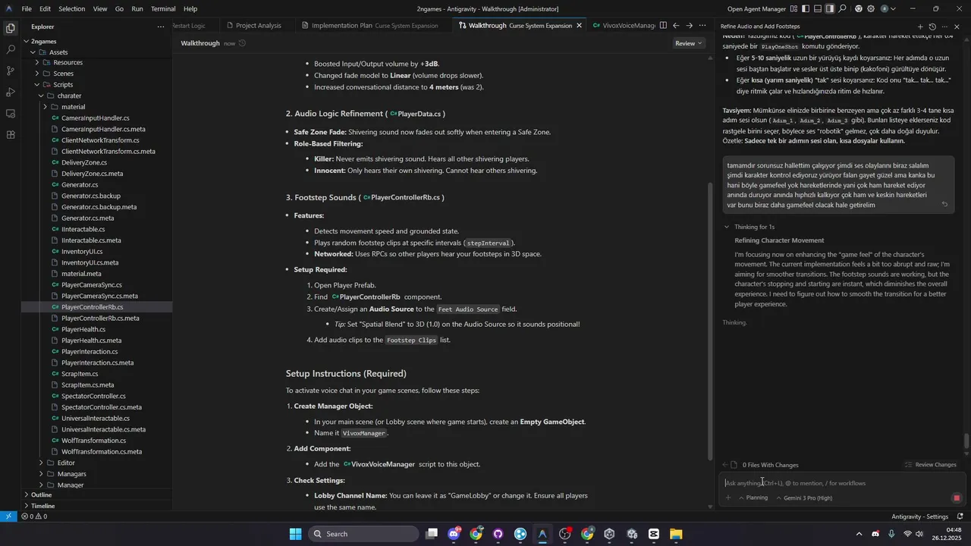
Task: Open the PlayerData.cs link in walkthrough heading
Action: tap(416, 114)
